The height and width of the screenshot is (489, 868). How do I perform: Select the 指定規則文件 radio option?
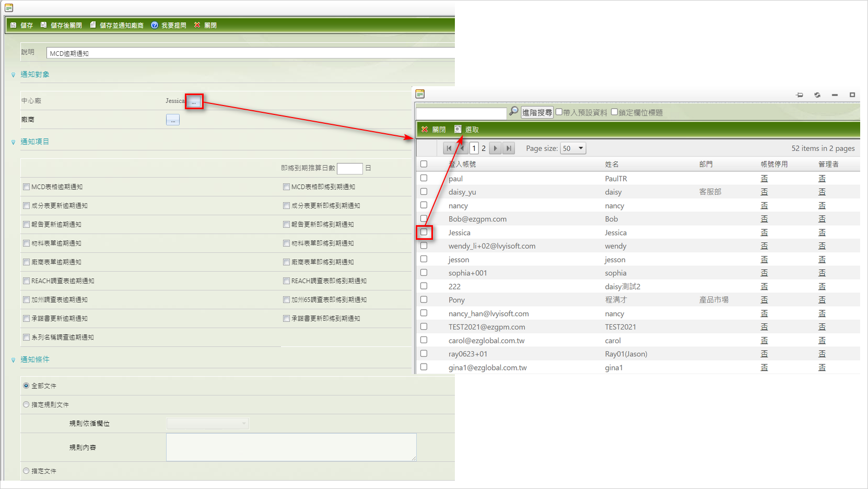click(x=26, y=404)
